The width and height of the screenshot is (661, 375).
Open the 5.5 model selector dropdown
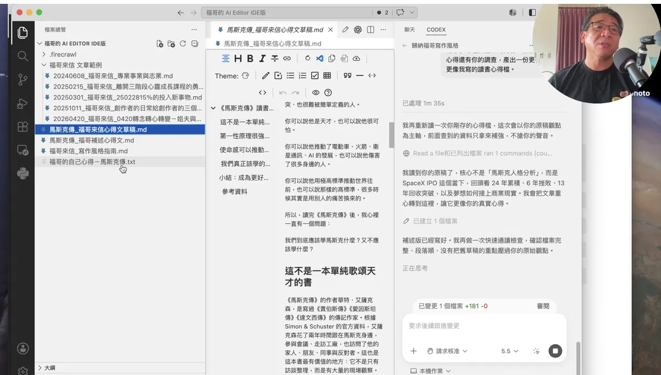click(510, 351)
